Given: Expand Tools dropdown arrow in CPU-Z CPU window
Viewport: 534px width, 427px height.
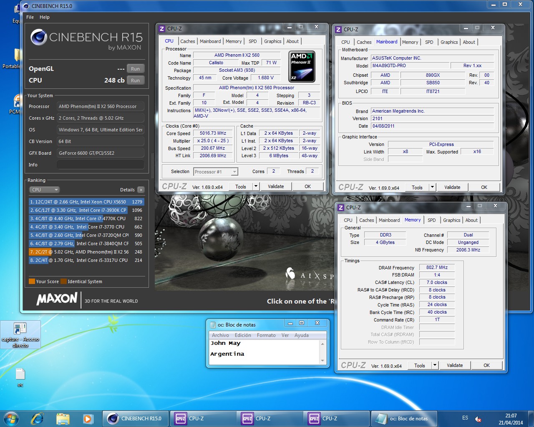Looking at the screenshot, I should click(256, 186).
